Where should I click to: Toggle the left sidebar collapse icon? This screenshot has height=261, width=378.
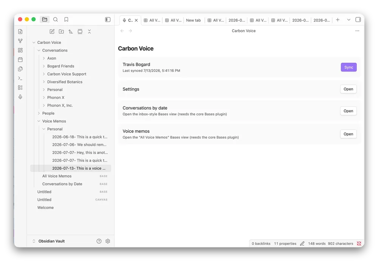point(108,20)
